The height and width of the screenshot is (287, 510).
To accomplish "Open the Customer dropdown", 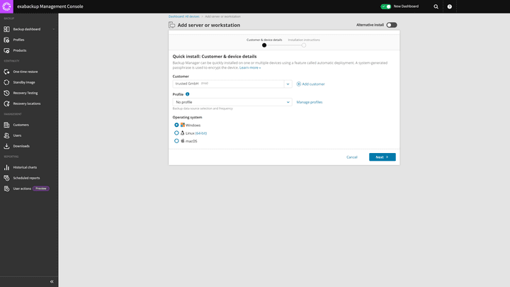I will 288,84.
